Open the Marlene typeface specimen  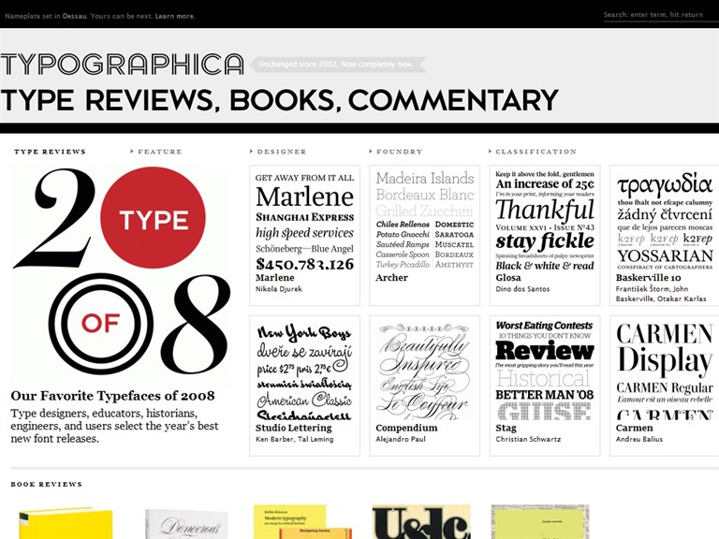coord(304,220)
